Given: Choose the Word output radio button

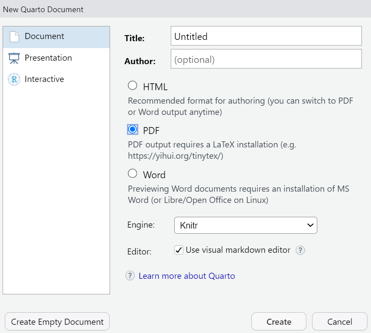Looking at the screenshot, I should pyautogui.click(x=133, y=174).
